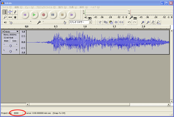Open the 解析 (A) menu

pos(84,7)
